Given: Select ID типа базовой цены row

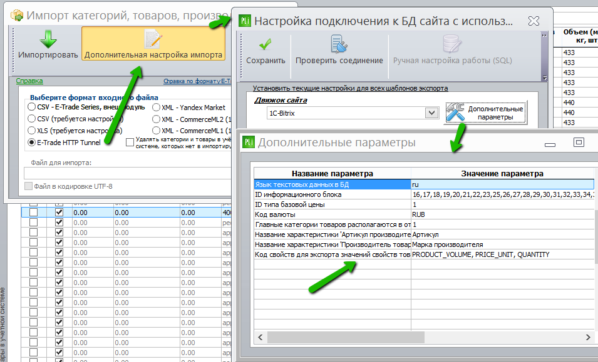Looking at the screenshot, I should 333,204.
